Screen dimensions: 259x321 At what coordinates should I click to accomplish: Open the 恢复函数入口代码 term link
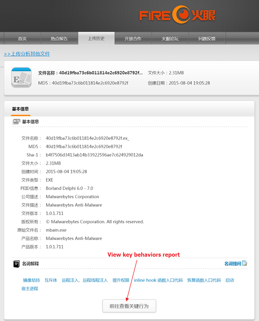204,280
